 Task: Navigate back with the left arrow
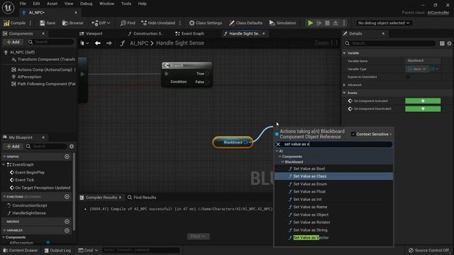98,43
